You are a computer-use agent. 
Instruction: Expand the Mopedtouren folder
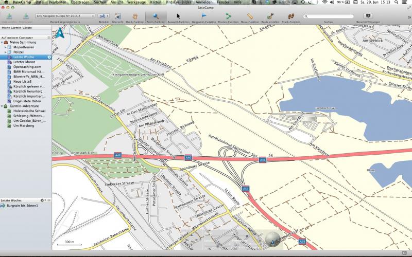(x=6, y=47)
